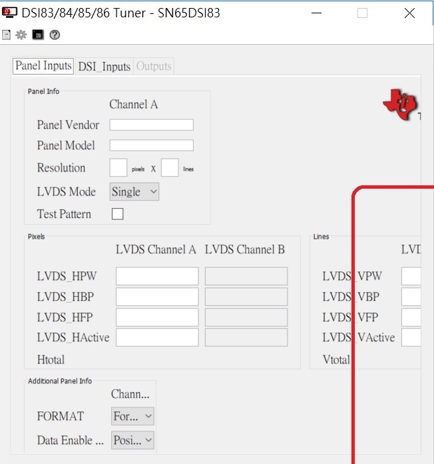The height and width of the screenshot is (464, 434).
Task: Open the gear settings toolbar icon
Action: (x=21, y=35)
